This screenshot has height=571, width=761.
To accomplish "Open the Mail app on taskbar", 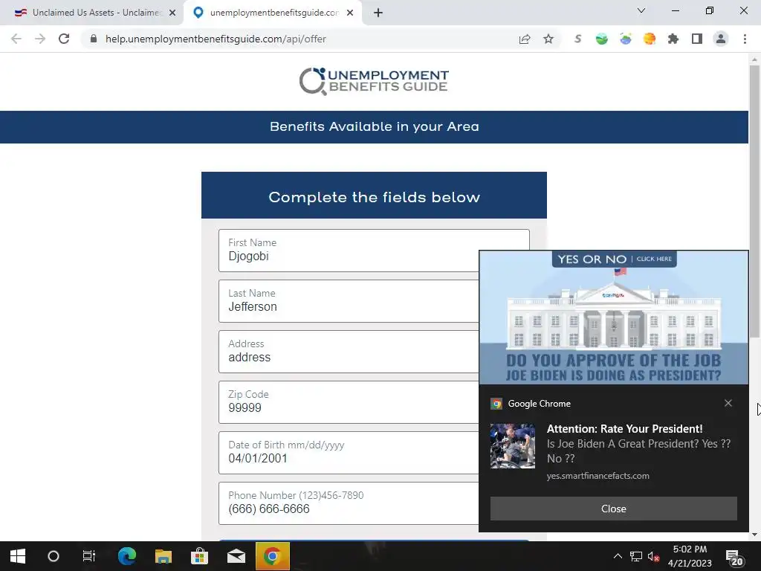I will coord(236,556).
